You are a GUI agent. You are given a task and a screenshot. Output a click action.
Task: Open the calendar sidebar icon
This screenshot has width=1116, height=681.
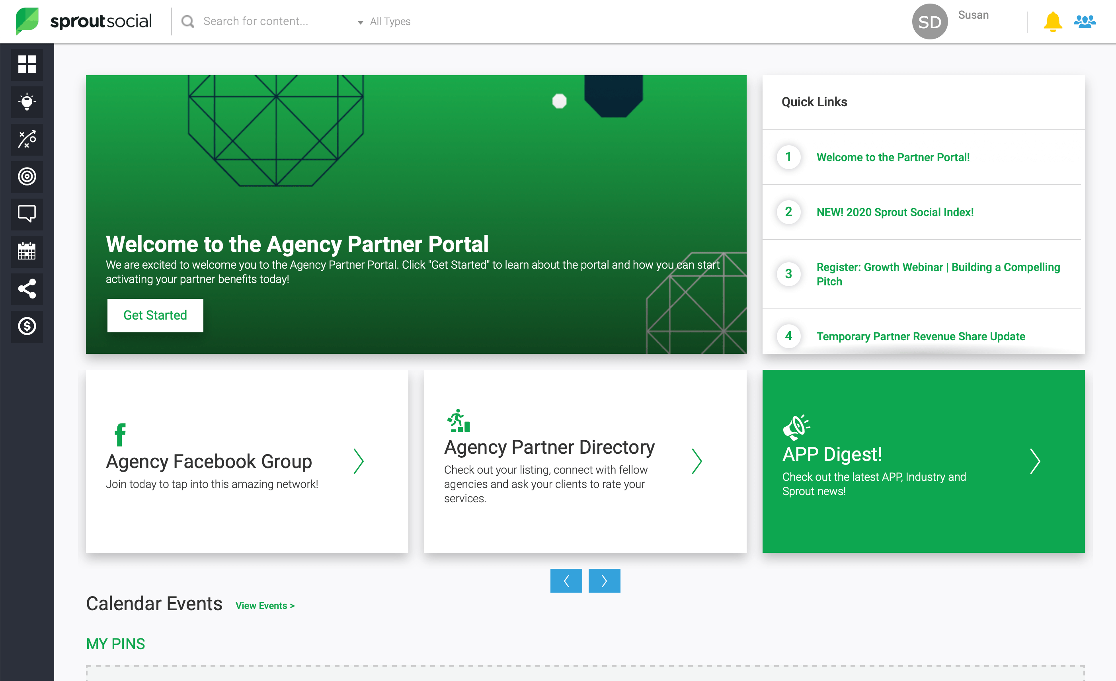pos(27,251)
